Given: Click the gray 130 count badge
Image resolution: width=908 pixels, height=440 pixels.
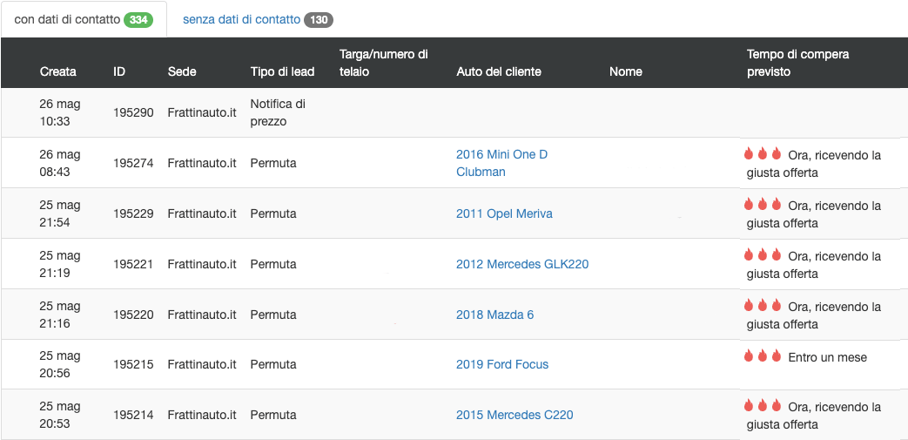Looking at the screenshot, I should pos(318,20).
